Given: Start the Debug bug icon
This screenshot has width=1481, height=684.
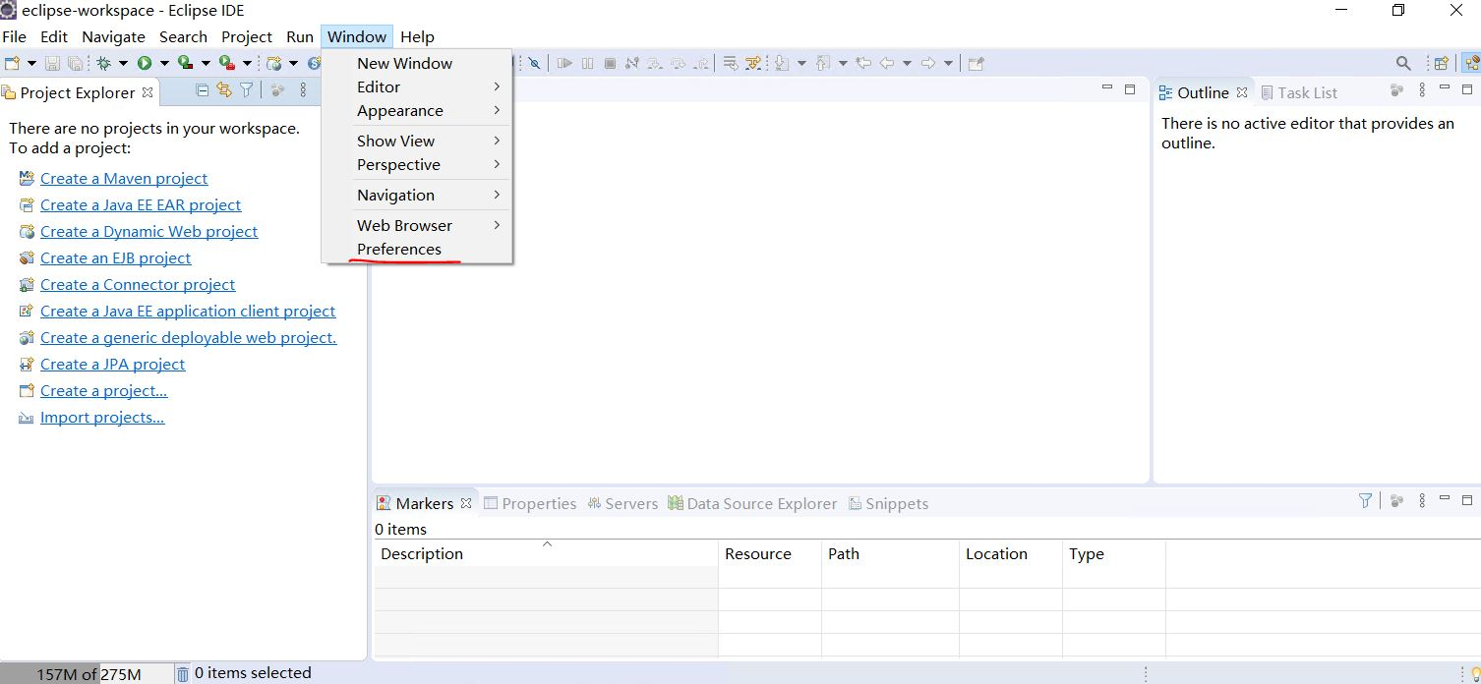Looking at the screenshot, I should (103, 63).
